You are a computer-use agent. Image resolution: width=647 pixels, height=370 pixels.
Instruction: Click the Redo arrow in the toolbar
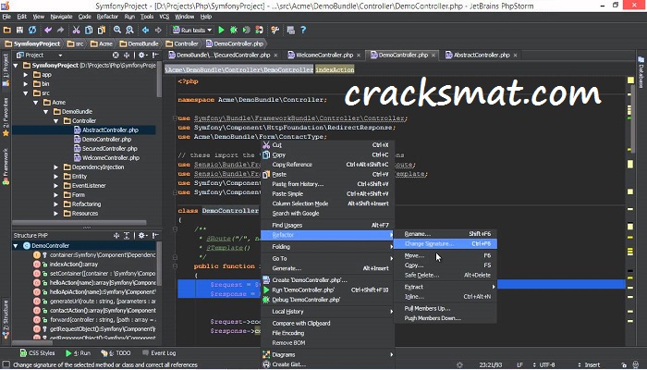click(60, 30)
